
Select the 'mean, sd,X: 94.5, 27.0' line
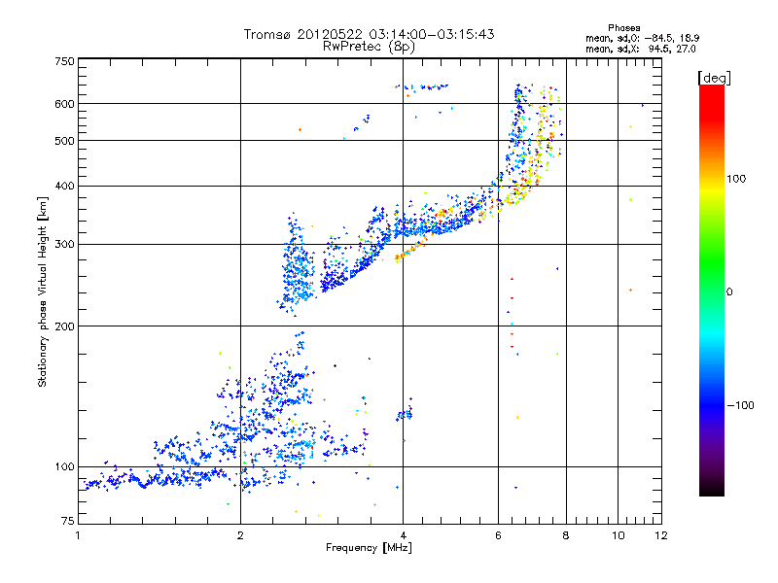coord(641,50)
